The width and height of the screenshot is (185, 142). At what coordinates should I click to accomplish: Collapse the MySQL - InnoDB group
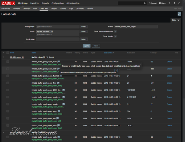point(3,57)
